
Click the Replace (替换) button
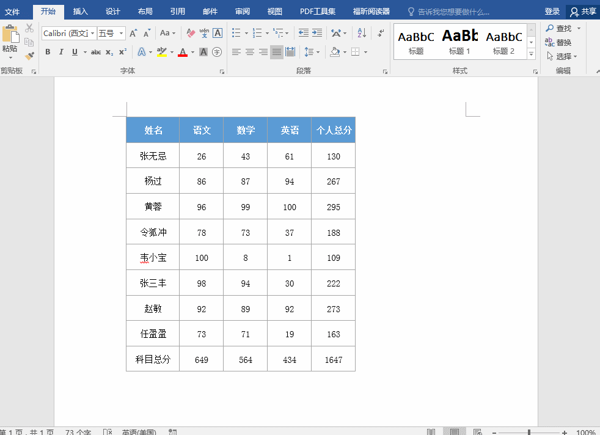coord(558,42)
